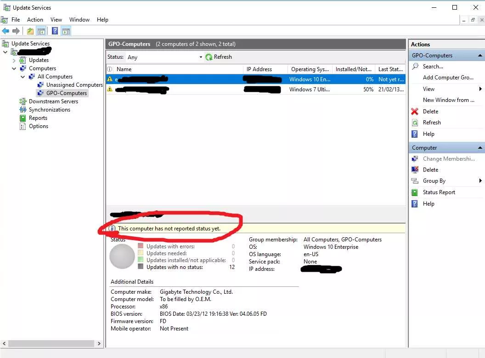Viewport: 485px width, 358px height.
Task: Open Downstream Servers node
Action: [53, 101]
